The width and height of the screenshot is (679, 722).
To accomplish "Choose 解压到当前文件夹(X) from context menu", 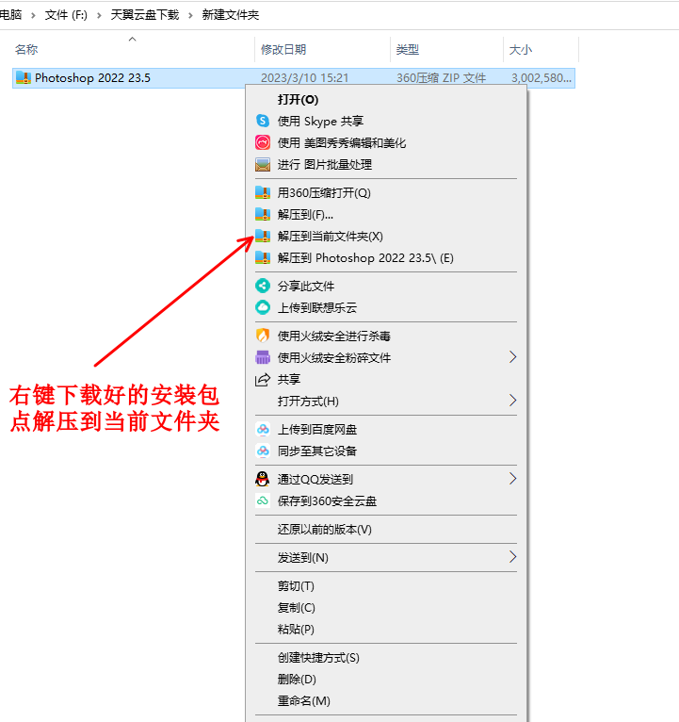I will [330, 236].
